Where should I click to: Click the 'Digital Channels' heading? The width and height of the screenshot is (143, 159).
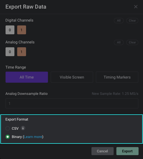[19, 20]
